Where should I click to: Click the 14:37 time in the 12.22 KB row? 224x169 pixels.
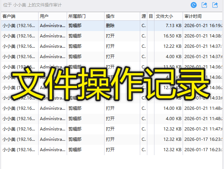pyautogui.click(x=203, y=46)
